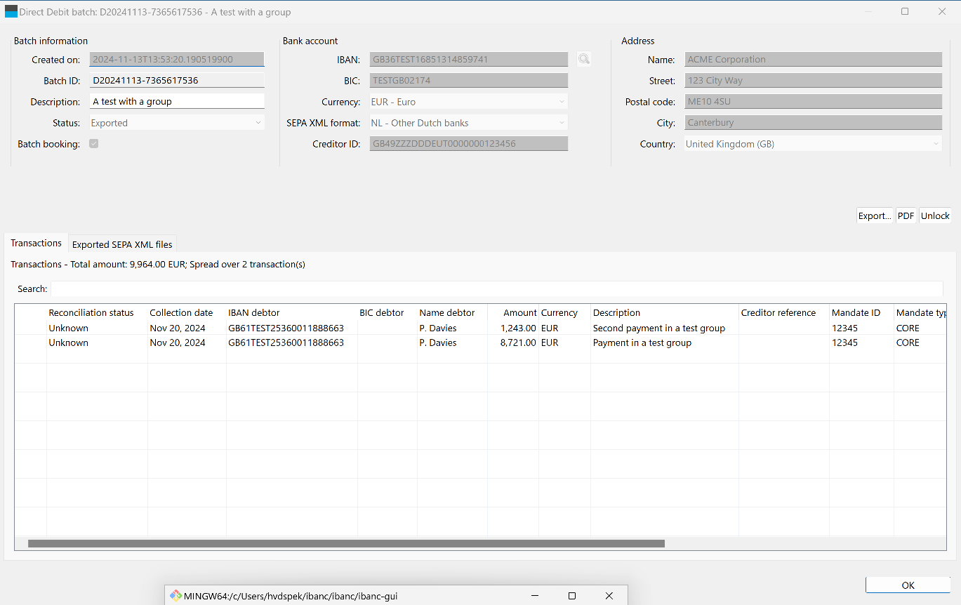Toggle the Batch booking checkbox

94,144
